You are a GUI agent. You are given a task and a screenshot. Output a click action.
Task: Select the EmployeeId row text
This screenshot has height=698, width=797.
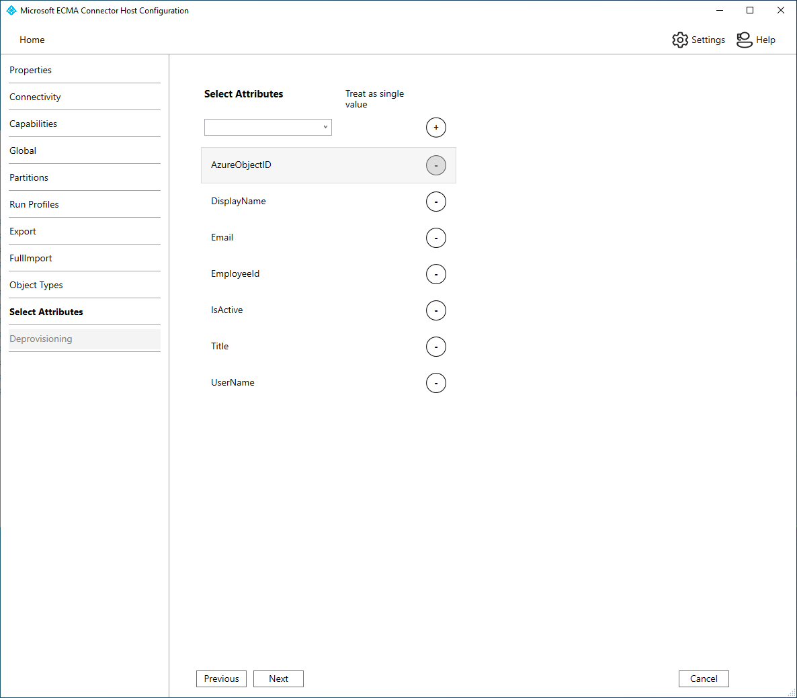[235, 274]
